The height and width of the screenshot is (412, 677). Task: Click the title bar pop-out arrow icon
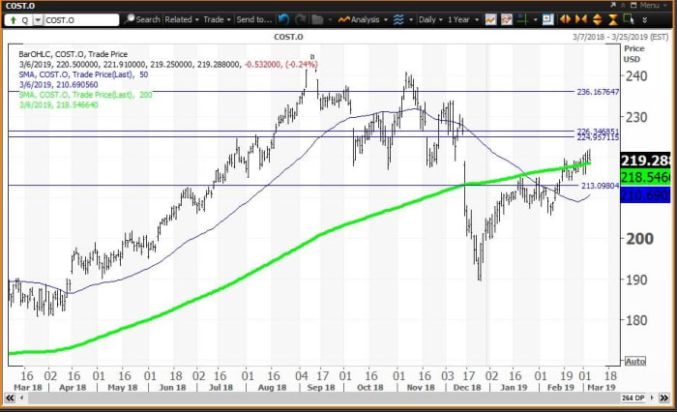click(x=613, y=5)
